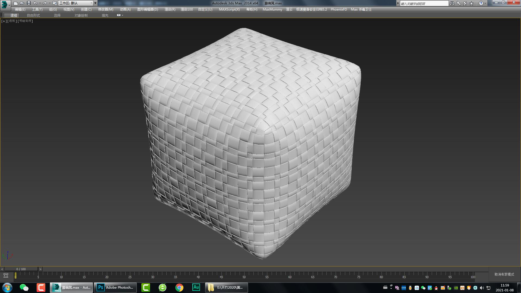The width and height of the screenshot is (521, 293).
Task: Click the Undo arrow icon
Action: pos(35,3)
